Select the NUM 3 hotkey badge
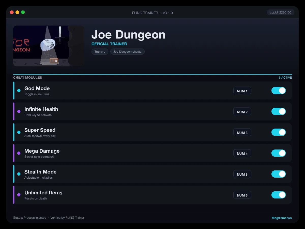 pyautogui.click(x=242, y=133)
